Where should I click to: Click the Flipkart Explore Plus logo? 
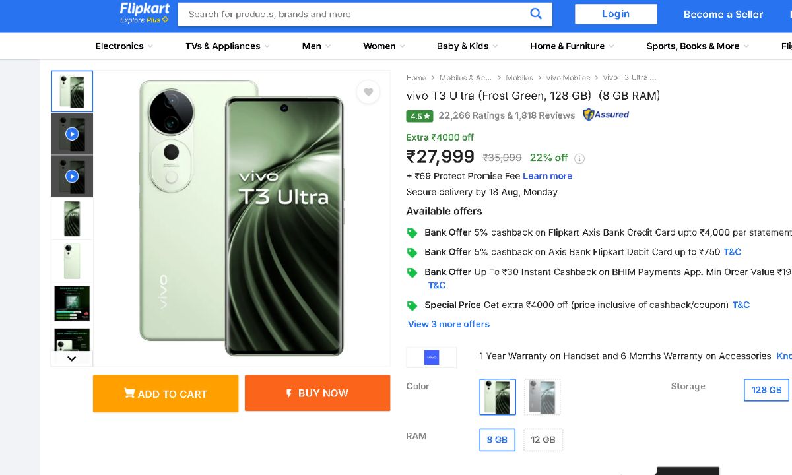145,13
